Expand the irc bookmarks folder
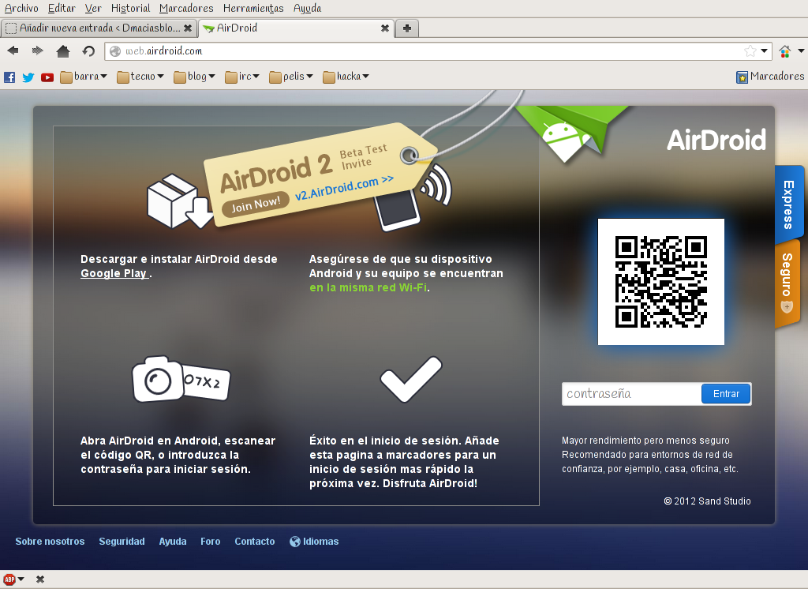This screenshot has height=589, width=808. click(x=242, y=77)
